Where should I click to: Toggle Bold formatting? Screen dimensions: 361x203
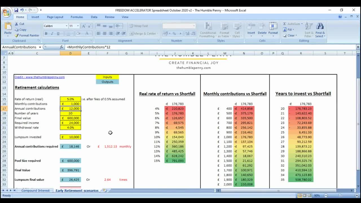[x=46, y=34]
